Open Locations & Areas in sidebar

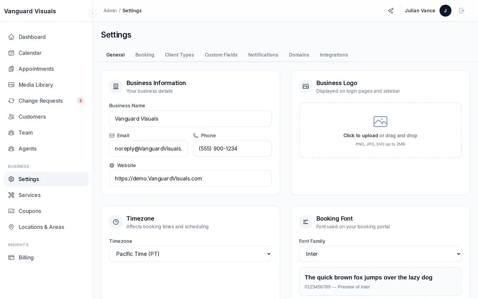[41, 227]
